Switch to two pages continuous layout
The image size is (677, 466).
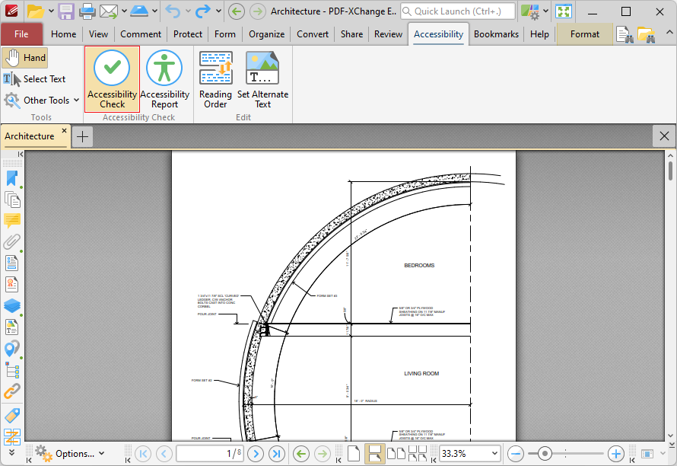tap(418, 454)
